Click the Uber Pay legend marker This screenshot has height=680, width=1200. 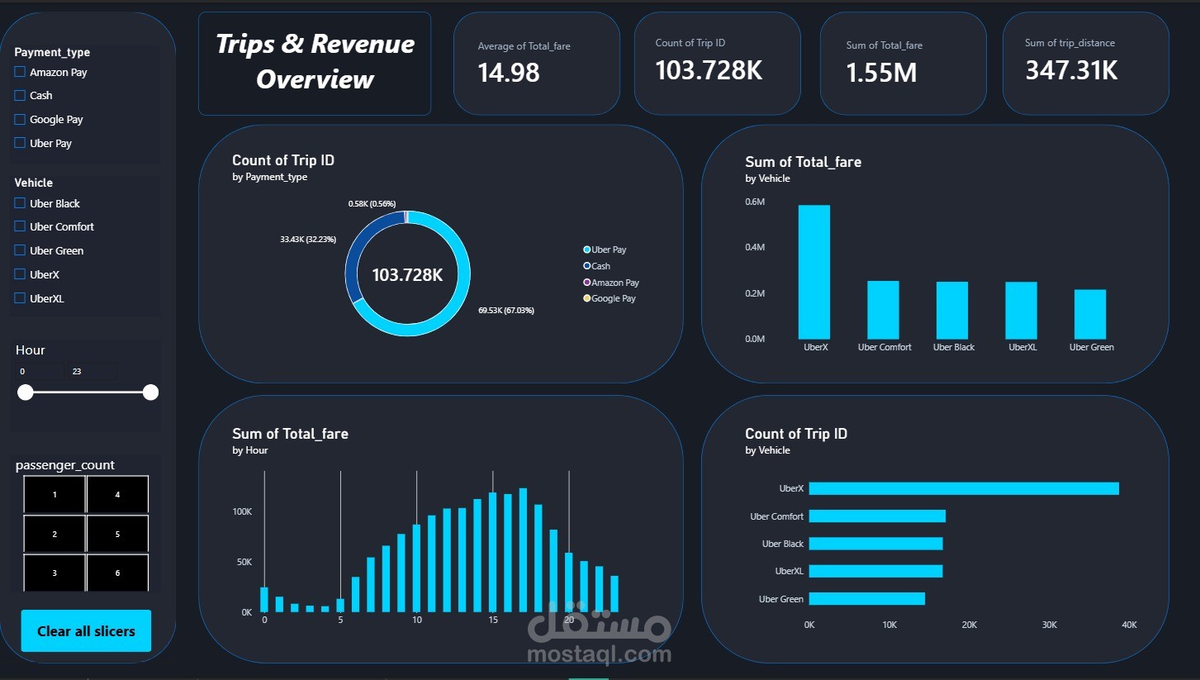(x=586, y=250)
